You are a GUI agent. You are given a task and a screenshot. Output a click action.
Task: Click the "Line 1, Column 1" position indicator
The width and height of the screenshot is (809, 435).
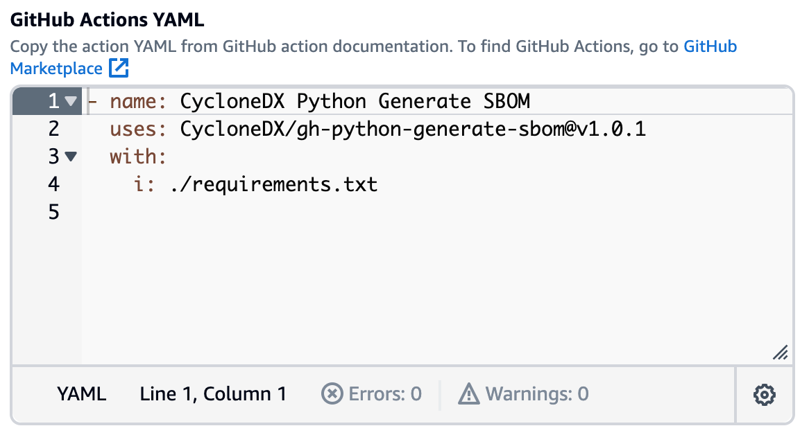[215, 394]
